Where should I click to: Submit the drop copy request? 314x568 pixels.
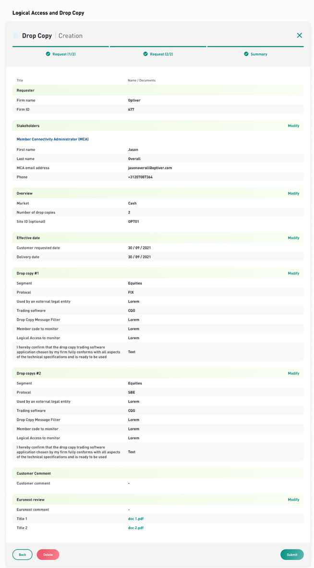(292, 555)
